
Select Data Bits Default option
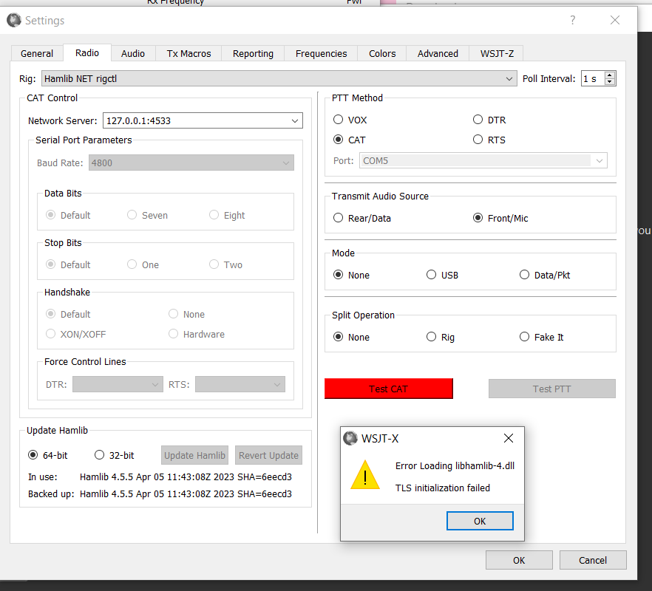pyautogui.click(x=68, y=215)
